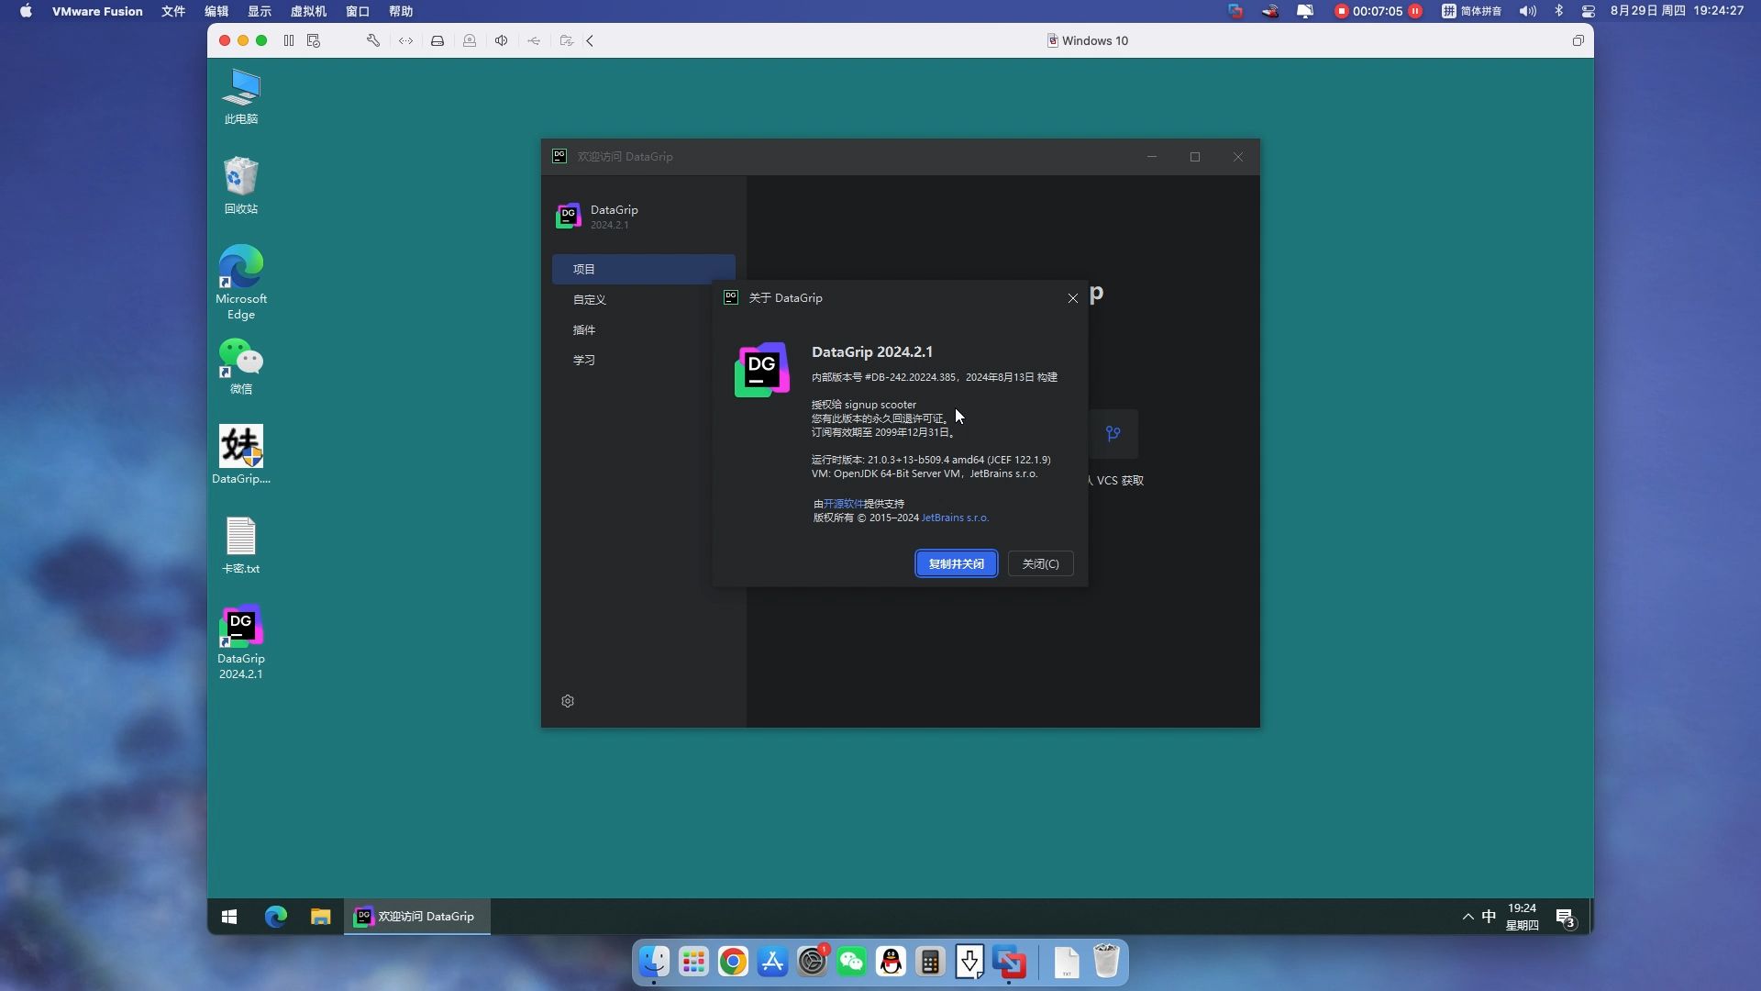Pause the virtual machine in VMware toolbar
Image resolution: width=1761 pixels, height=991 pixels.
coord(289,40)
